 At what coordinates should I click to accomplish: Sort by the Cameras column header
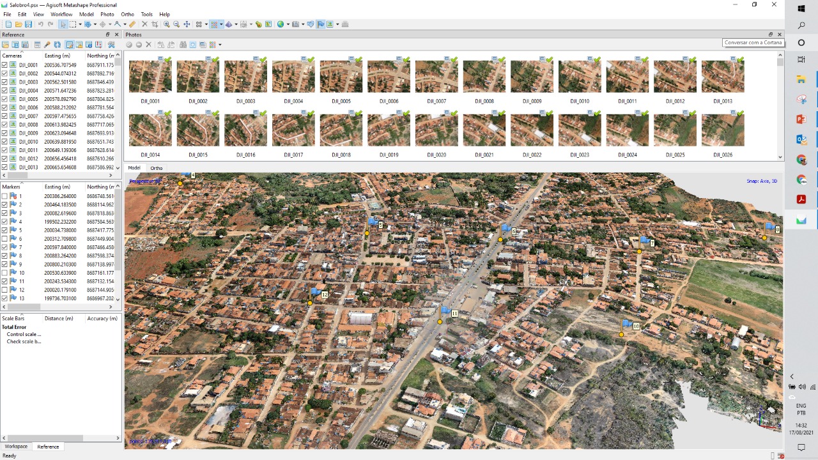point(21,56)
